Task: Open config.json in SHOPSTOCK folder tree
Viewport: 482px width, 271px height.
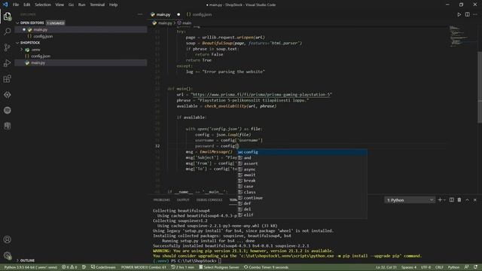Action: point(81,56)
